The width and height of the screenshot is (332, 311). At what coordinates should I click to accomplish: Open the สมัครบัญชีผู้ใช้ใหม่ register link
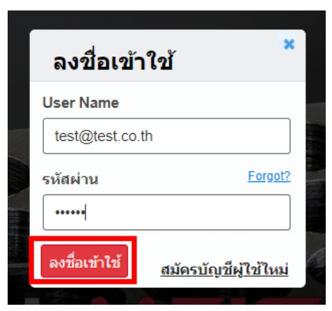pyautogui.click(x=224, y=269)
